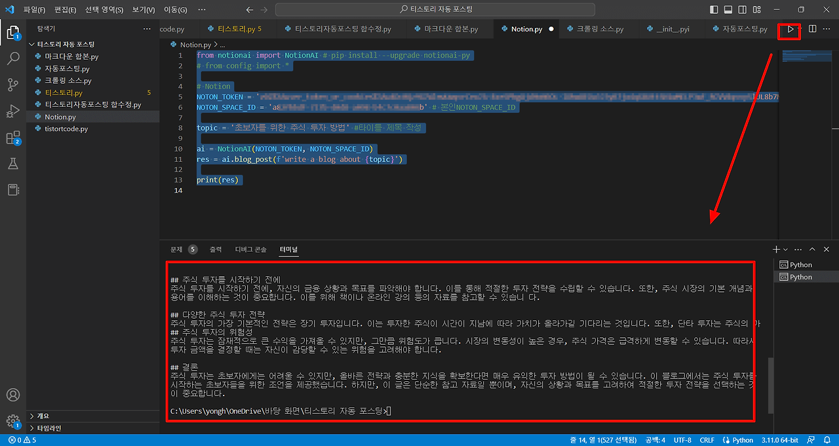Viewport: 839px width, 446px height.
Task: Select interpreter 3.11.0 64-bit
Action: 780,440
